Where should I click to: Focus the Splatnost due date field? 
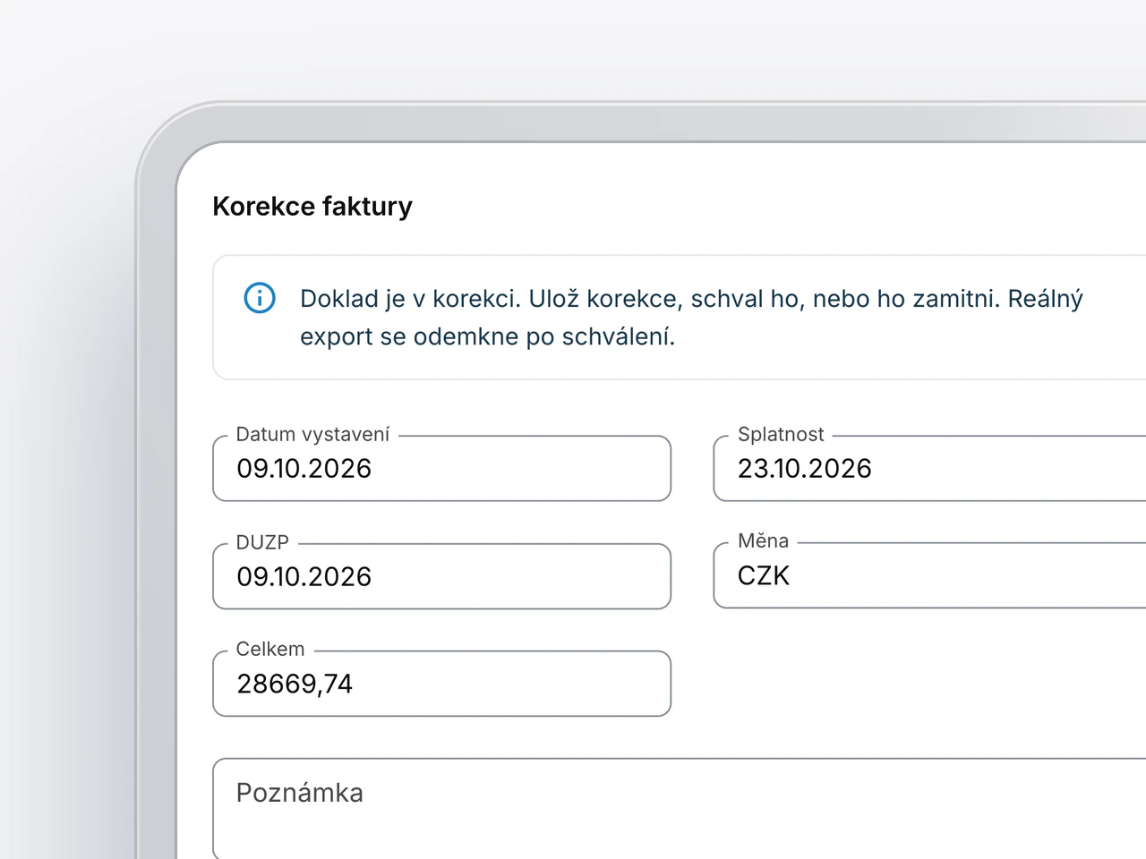pos(929,468)
